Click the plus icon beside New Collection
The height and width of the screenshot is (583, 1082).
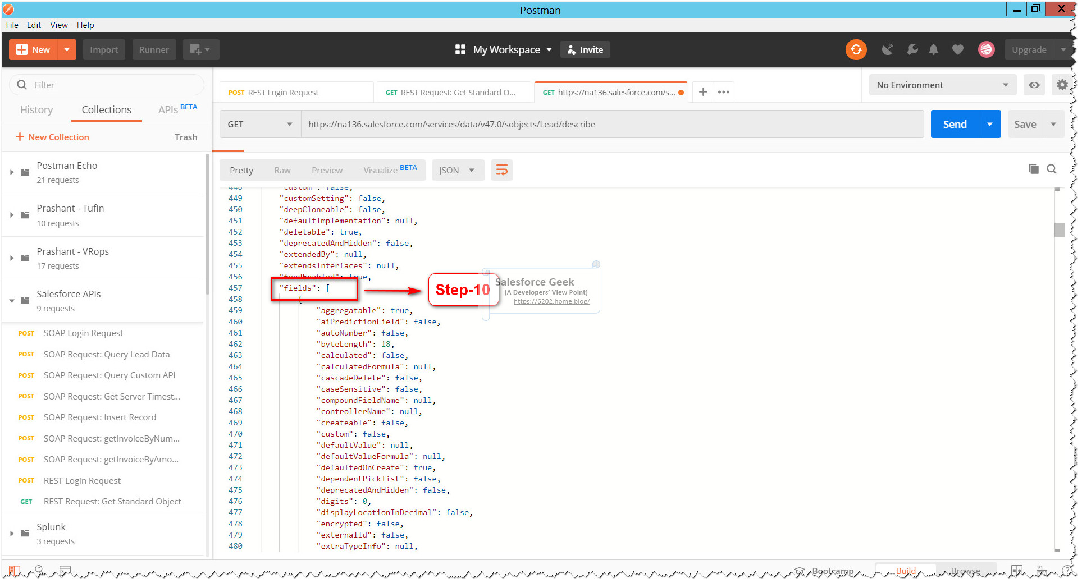pos(20,137)
